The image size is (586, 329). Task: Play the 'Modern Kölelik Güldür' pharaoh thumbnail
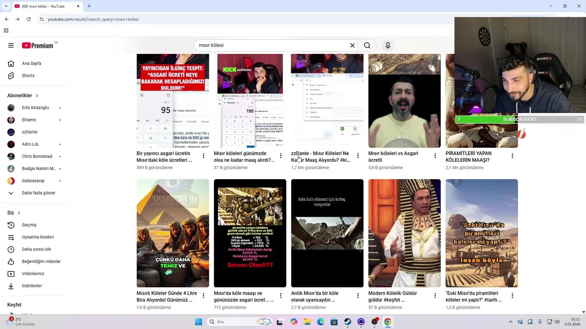click(x=404, y=233)
